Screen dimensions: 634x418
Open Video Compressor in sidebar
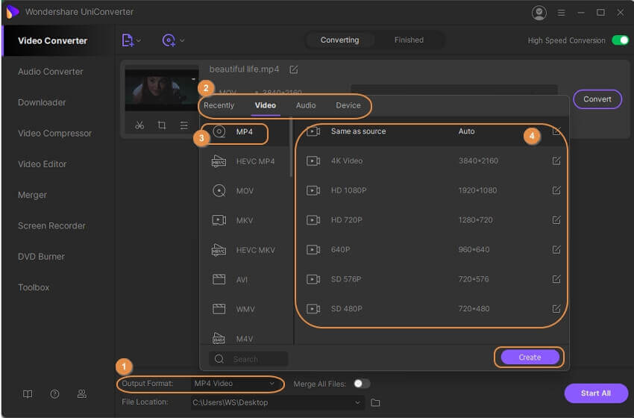[54, 133]
